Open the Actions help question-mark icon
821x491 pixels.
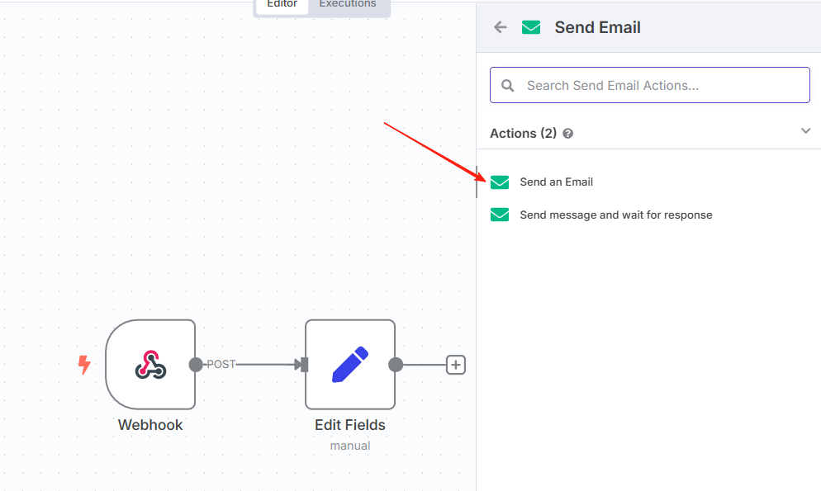(x=567, y=134)
